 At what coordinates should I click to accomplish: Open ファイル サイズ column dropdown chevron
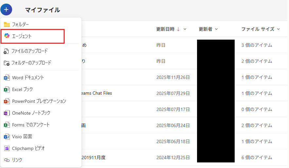click(x=278, y=29)
